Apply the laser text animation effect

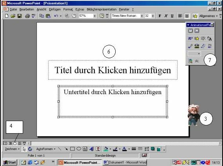[190, 46]
